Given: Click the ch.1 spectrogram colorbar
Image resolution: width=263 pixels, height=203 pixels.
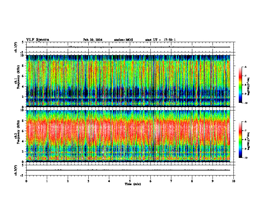Looking at the screenshot, I should click(x=240, y=85).
